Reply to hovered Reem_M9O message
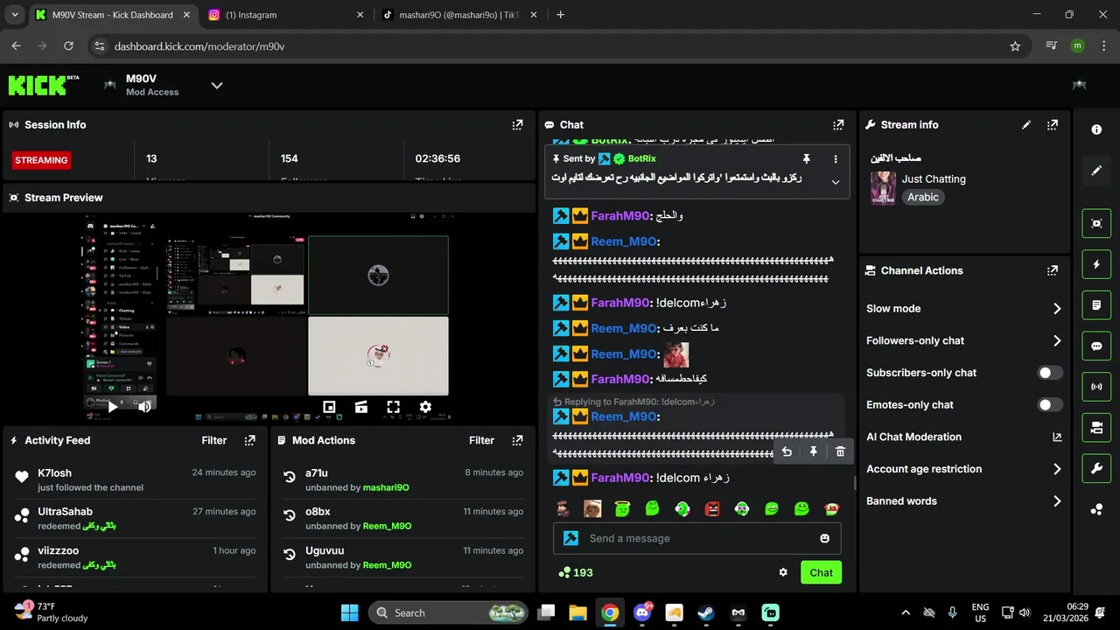This screenshot has width=1120, height=630. coord(787,451)
